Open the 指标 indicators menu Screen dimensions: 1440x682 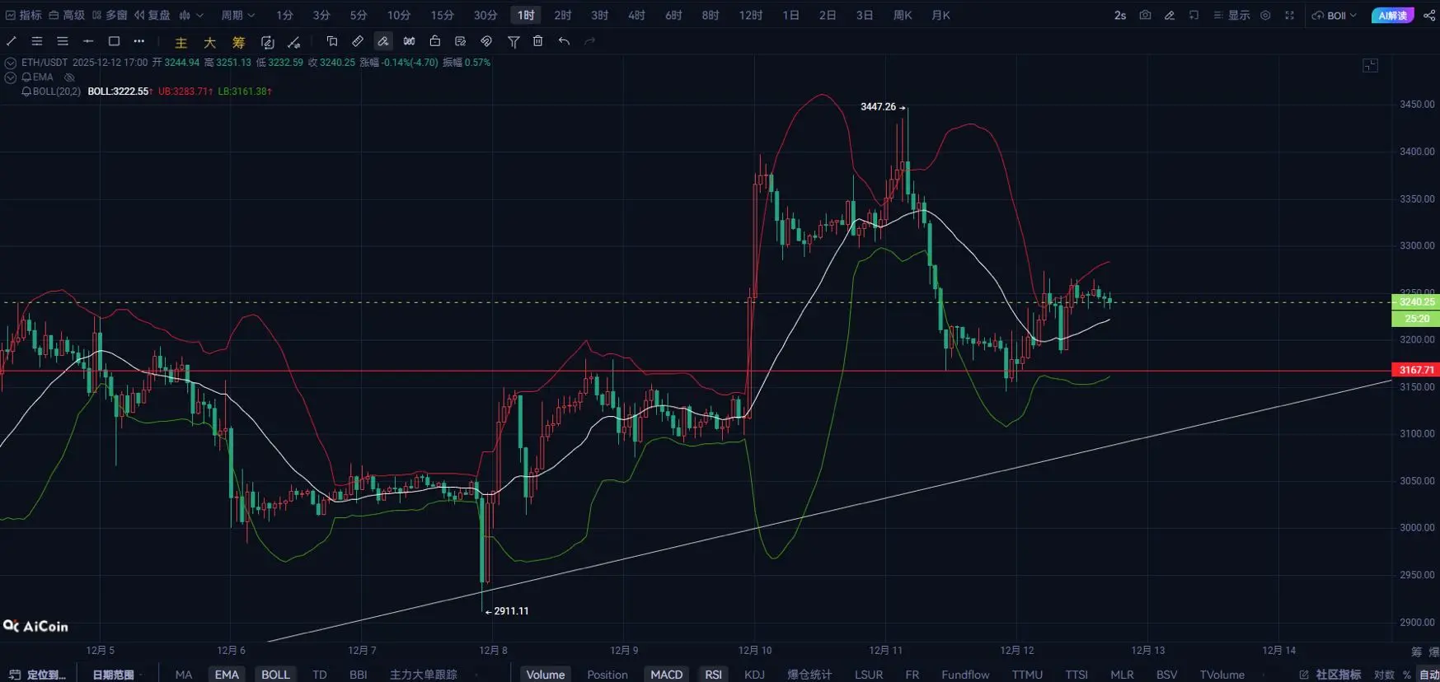pyautogui.click(x=24, y=15)
